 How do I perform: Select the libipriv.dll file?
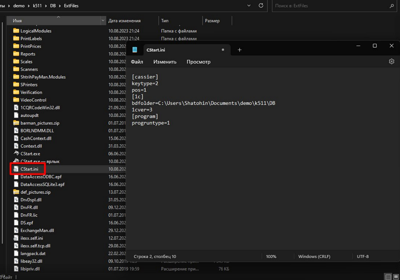[30, 269]
